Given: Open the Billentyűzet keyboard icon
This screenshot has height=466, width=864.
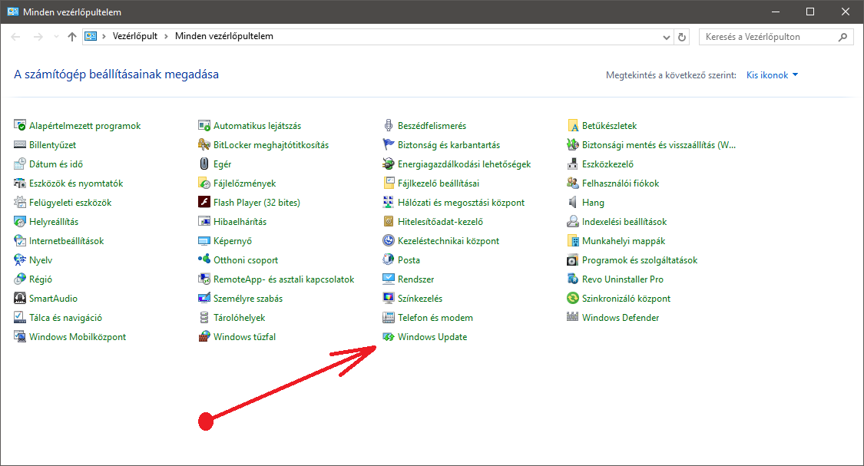Looking at the screenshot, I should pos(20,145).
